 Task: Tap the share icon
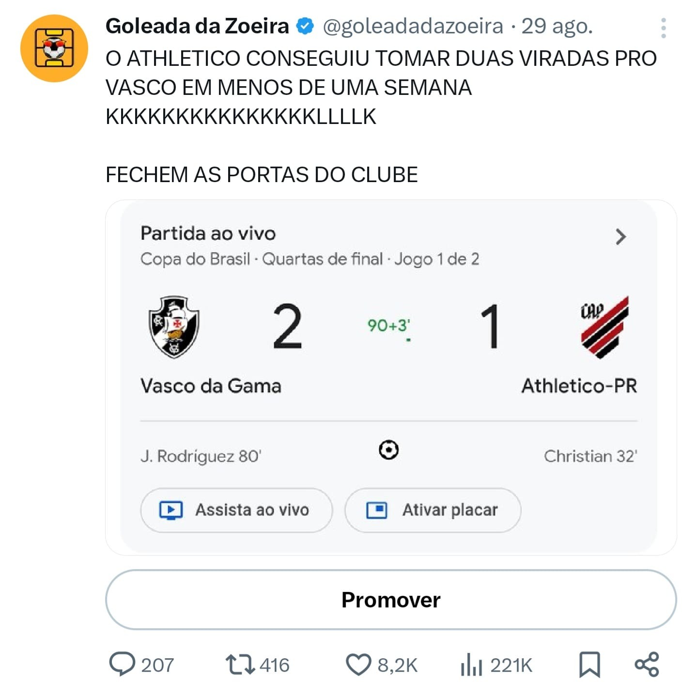point(647,664)
